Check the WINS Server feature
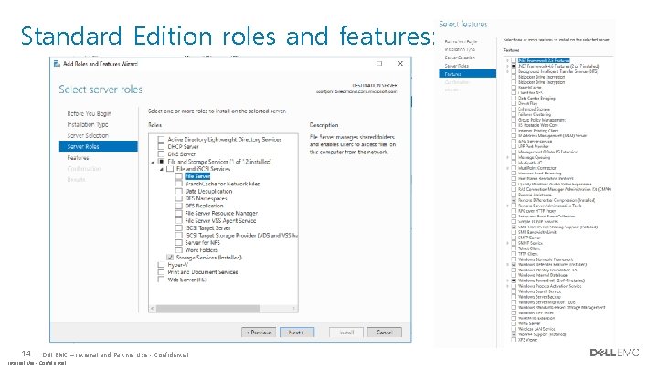 [514, 323]
